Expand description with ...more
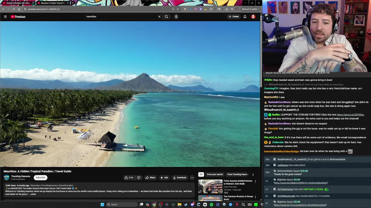Viewport: 371px width, 208px height. pyautogui.click(x=32, y=194)
